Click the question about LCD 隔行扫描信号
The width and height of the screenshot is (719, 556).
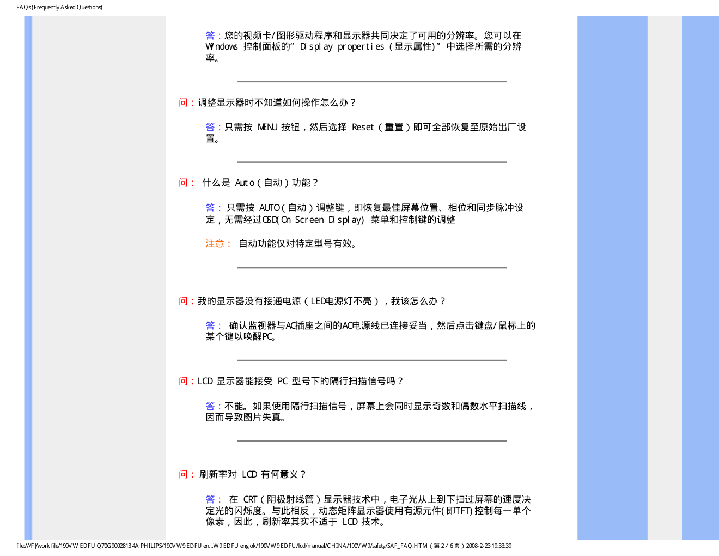[x=301, y=381]
